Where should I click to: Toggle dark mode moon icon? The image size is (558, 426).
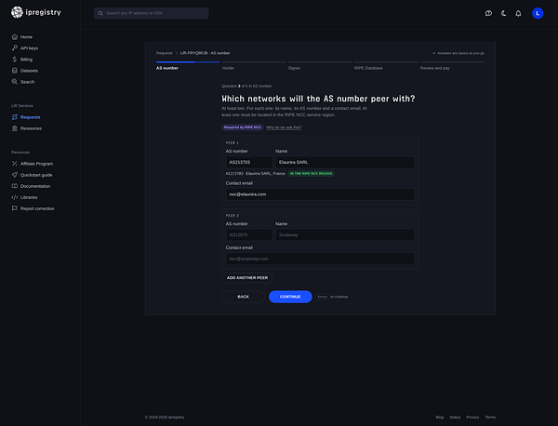503,13
